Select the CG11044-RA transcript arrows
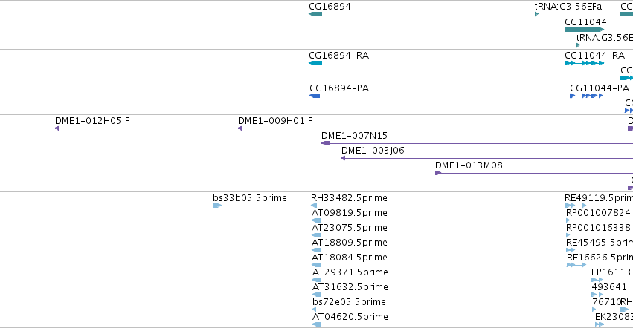 coord(584,63)
